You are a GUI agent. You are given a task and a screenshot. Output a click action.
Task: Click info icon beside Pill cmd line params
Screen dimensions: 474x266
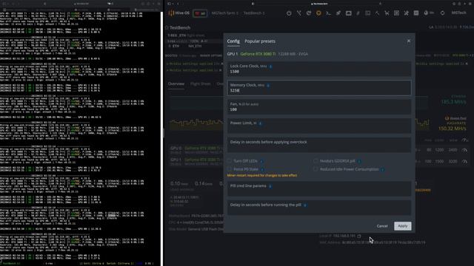tap(270, 186)
